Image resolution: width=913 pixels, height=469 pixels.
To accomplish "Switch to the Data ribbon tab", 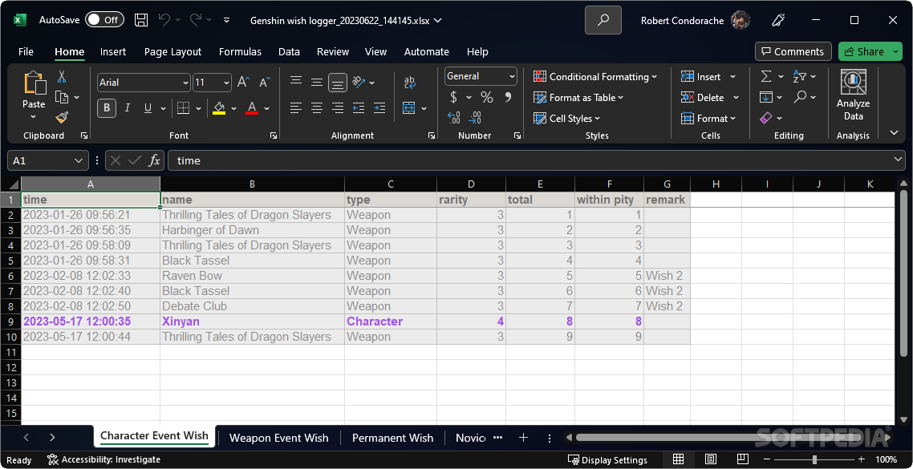I will [289, 52].
